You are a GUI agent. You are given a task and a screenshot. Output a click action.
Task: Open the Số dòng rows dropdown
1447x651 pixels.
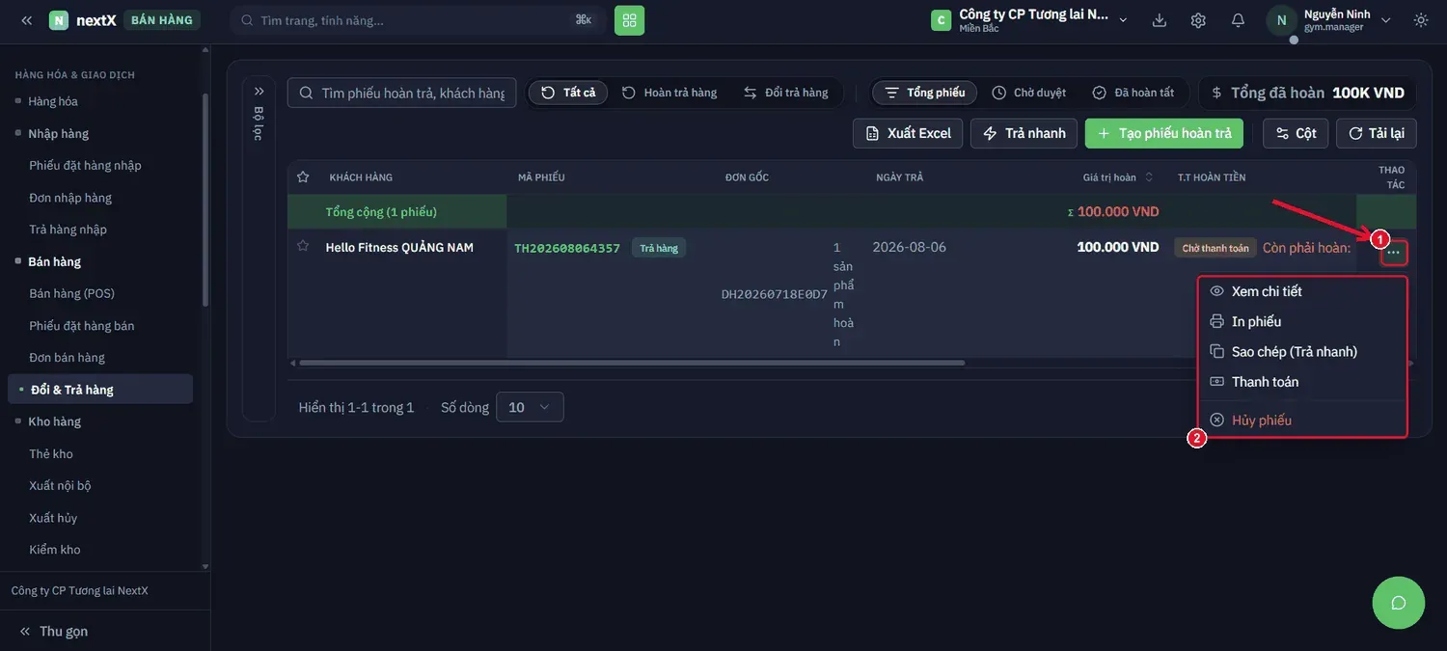[530, 407]
